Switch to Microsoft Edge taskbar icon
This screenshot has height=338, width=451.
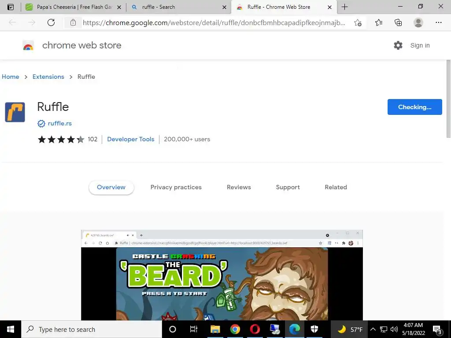point(295,329)
